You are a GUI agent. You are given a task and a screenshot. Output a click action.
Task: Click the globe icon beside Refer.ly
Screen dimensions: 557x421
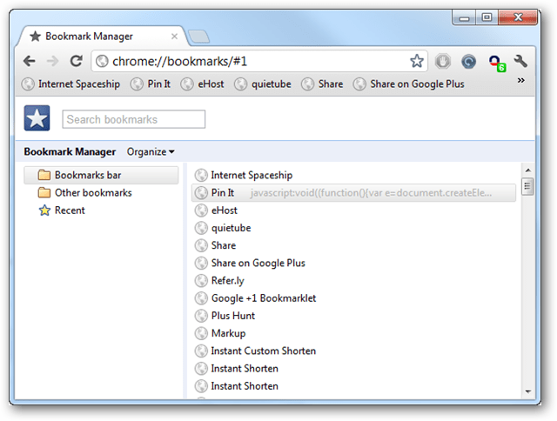pyautogui.click(x=201, y=281)
